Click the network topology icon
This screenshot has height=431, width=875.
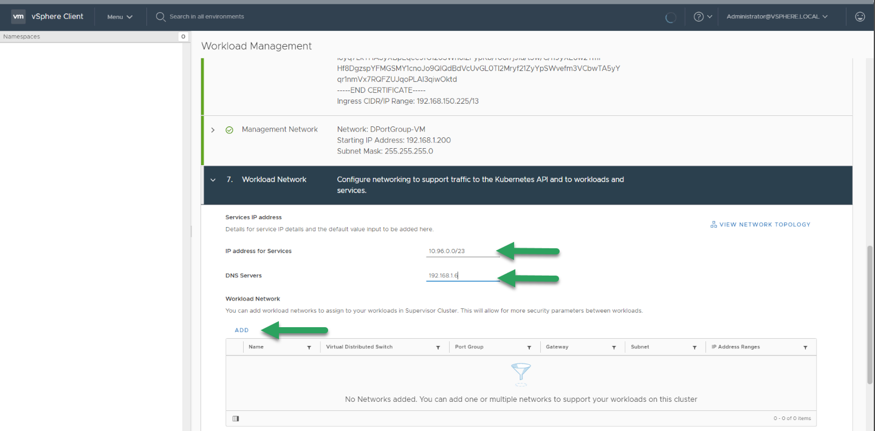click(713, 225)
